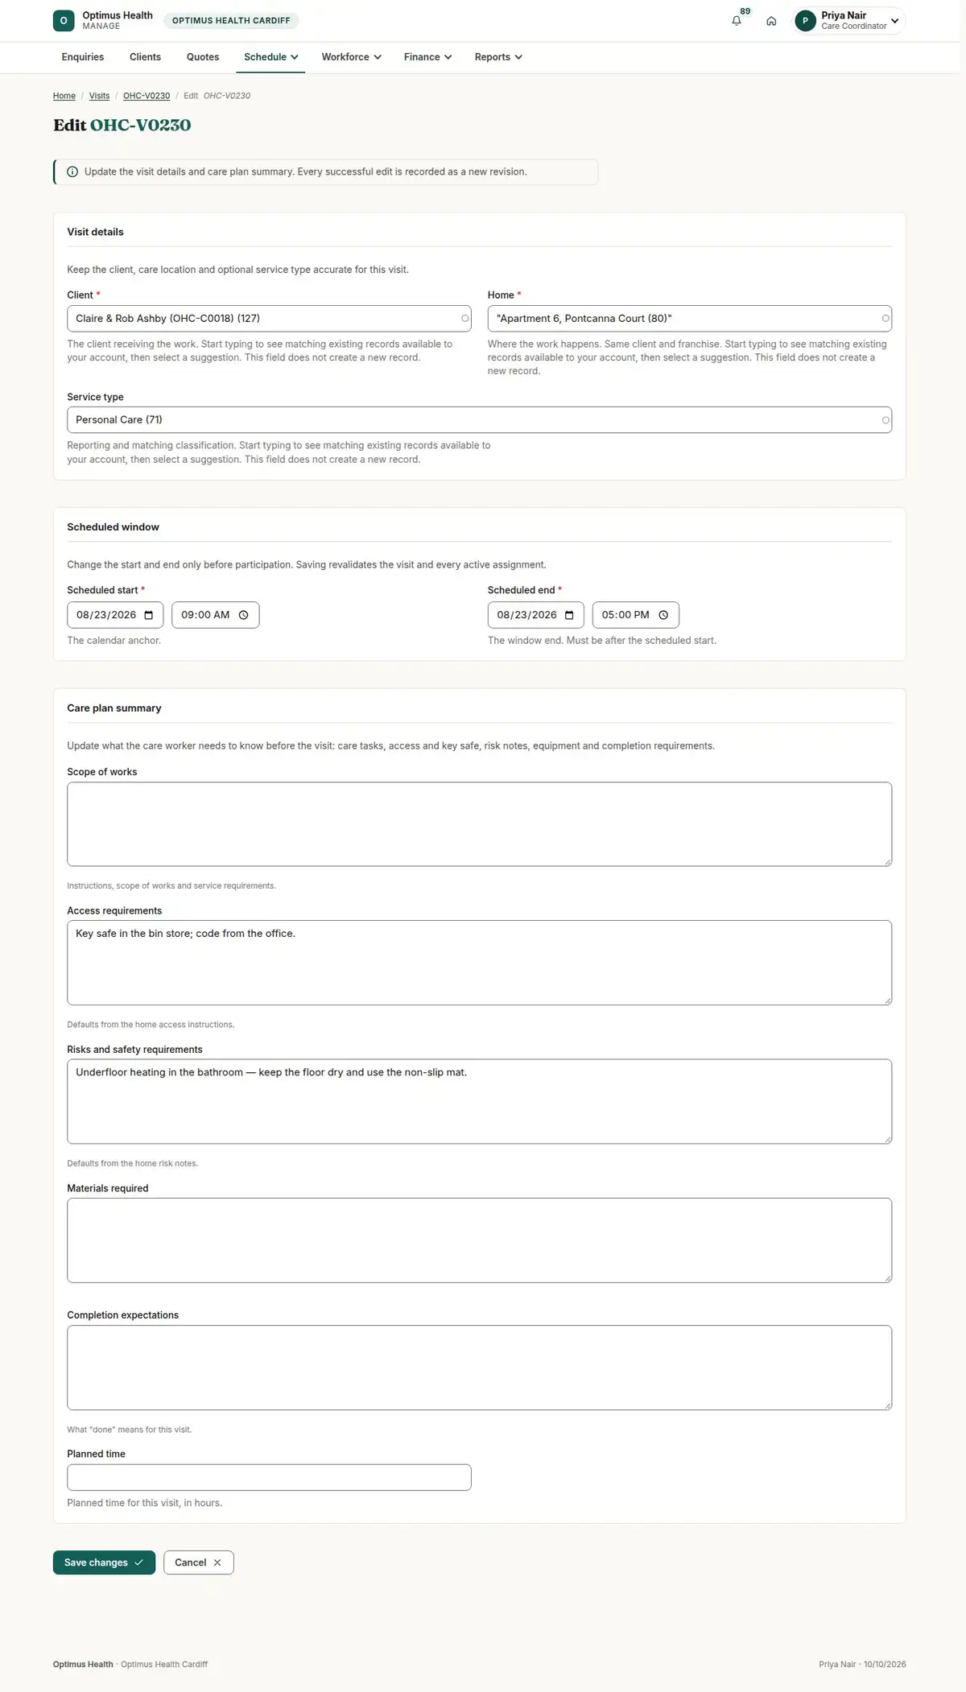Click the Scheduled end date 08/23/2026
Image resolution: width=966 pixels, height=1692 pixels.
526,615
